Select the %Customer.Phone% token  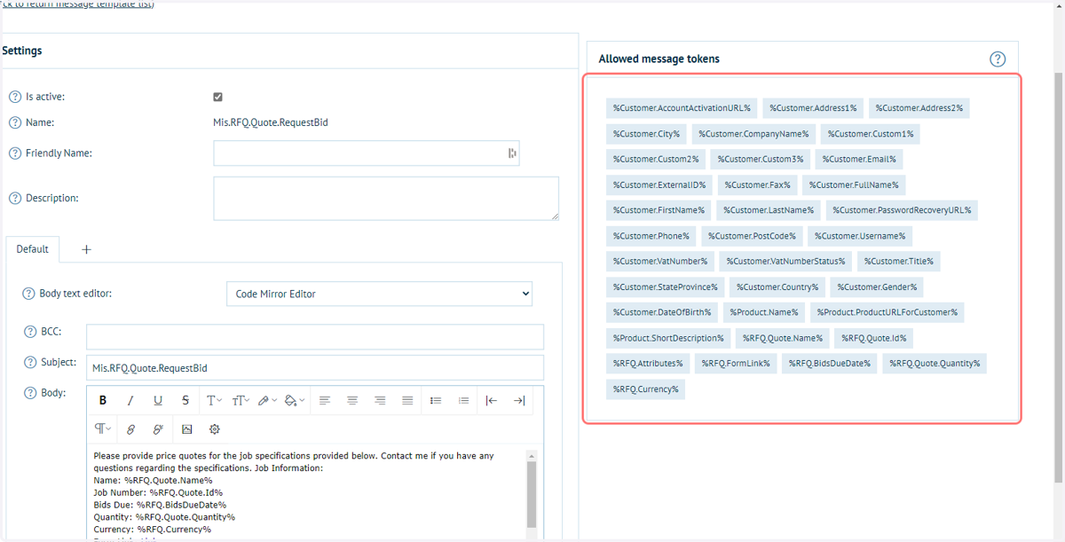pyautogui.click(x=651, y=236)
